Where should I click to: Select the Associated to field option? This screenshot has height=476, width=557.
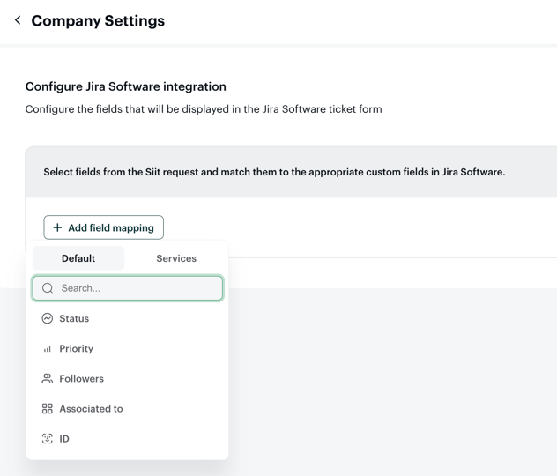(91, 409)
